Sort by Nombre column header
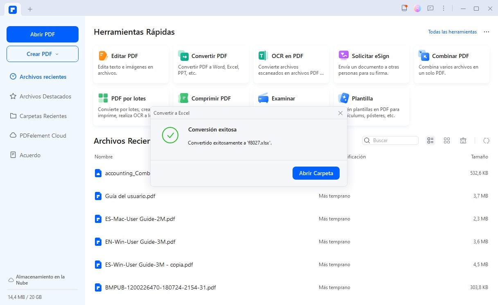498x305 pixels. (104, 157)
